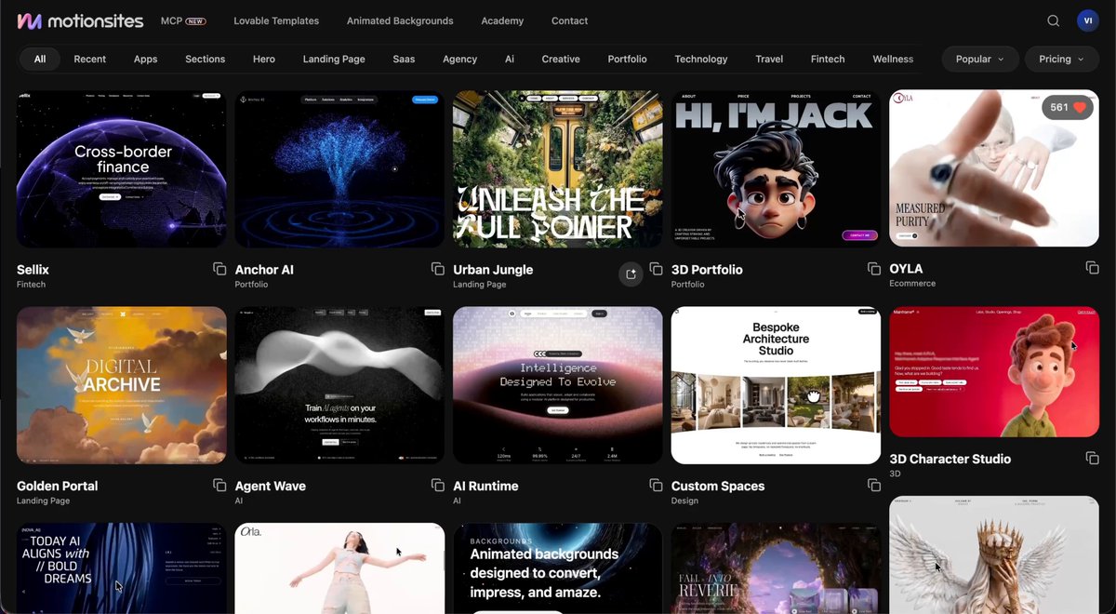Click the Urban Jungle title text
The width and height of the screenshot is (1116, 614).
[493, 270]
